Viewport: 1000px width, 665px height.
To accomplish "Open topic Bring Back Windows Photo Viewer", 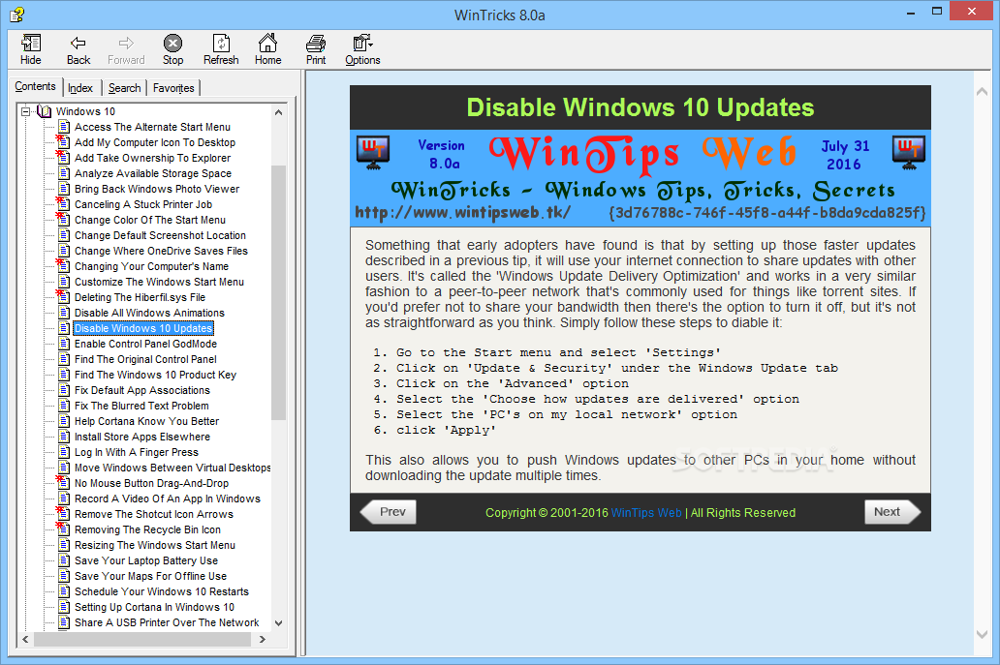I will (157, 189).
